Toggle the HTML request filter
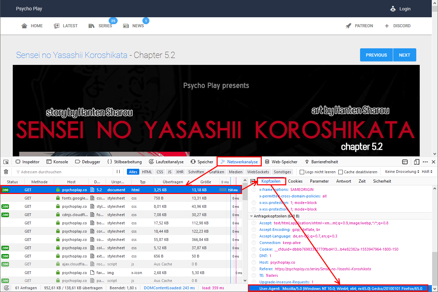Screen dimensions: 438x292 pyautogui.click(x=147, y=172)
